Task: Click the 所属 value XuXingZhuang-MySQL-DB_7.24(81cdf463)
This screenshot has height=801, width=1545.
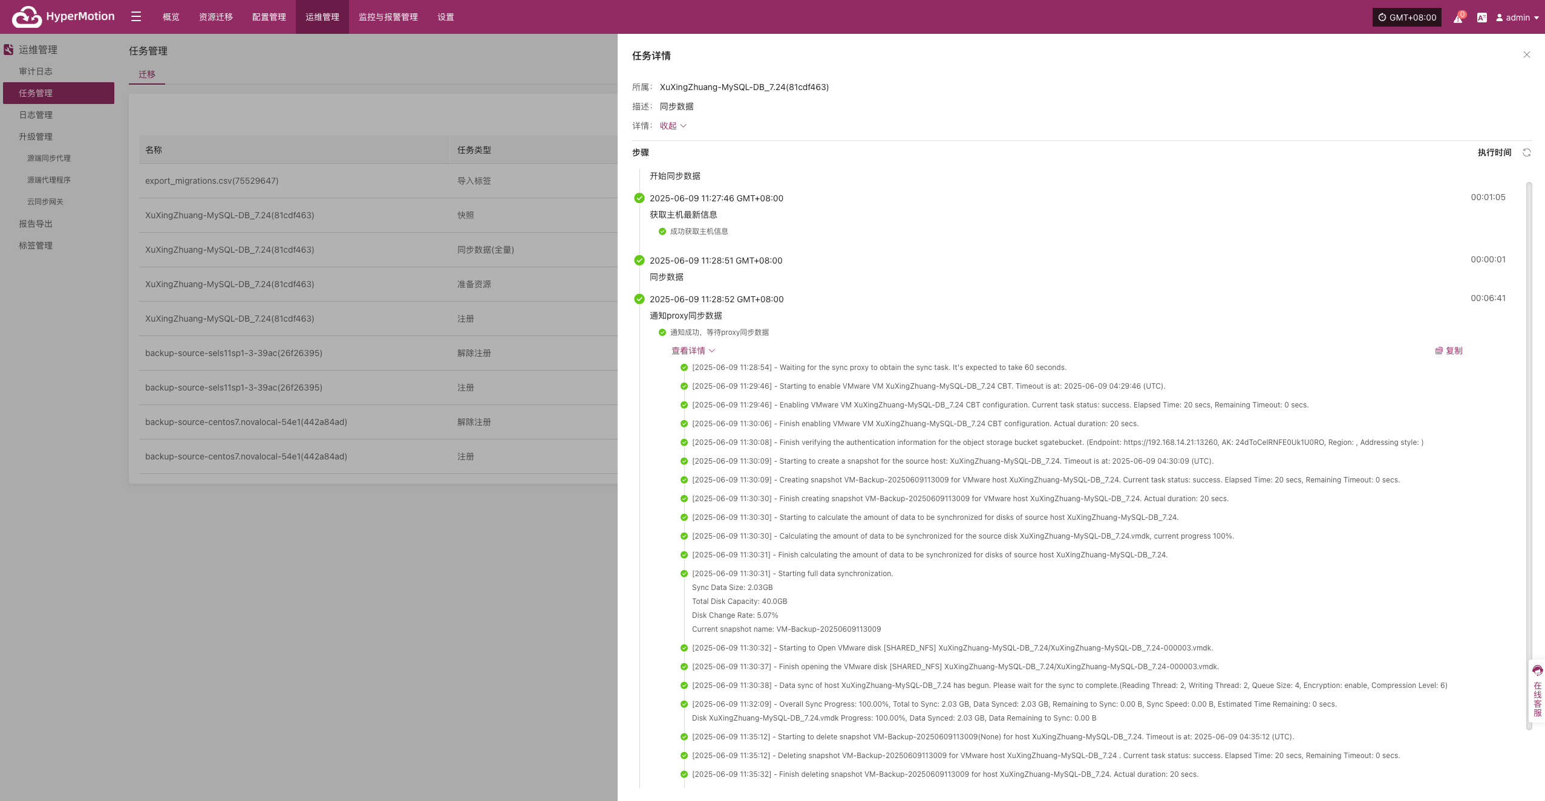Action: click(x=744, y=87)
